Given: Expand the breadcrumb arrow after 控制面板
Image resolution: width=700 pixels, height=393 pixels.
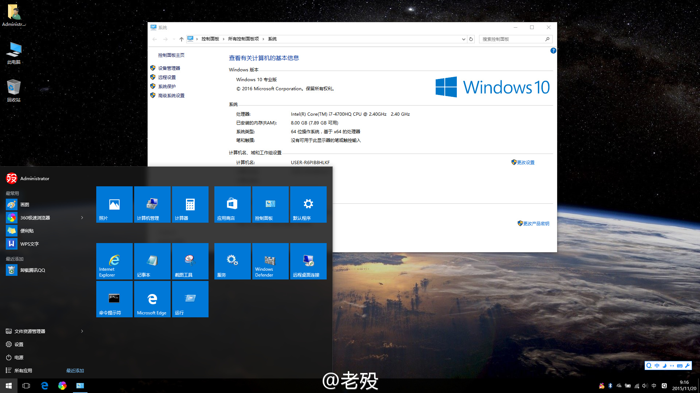Looking at the screenshot, I should pyautogui.click(x=223, y=39).
